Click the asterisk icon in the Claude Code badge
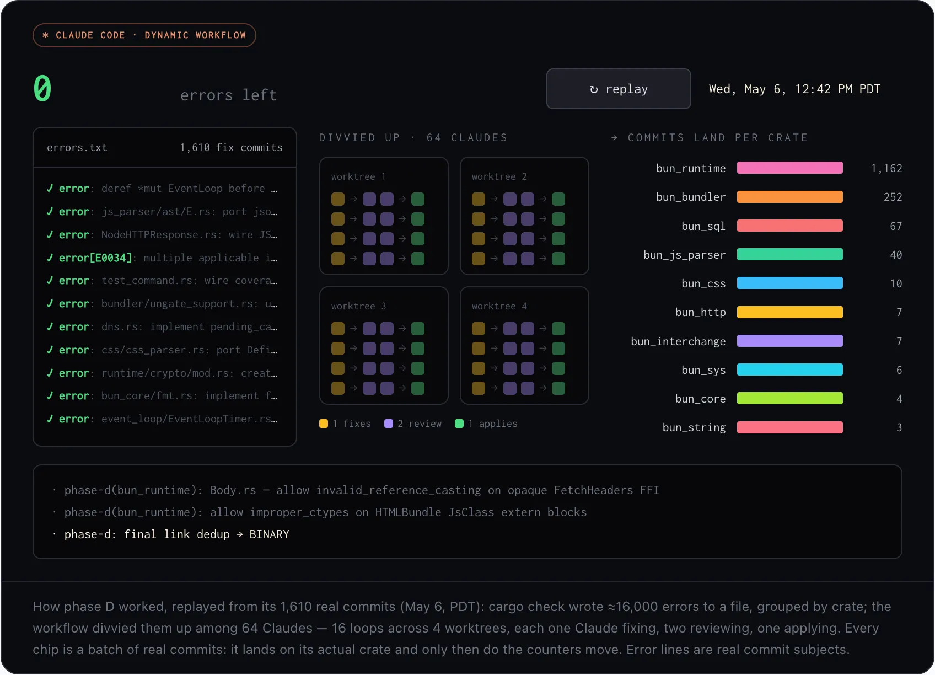The width and height of the screenshot is (935, 675). click(x=46, y=35)
